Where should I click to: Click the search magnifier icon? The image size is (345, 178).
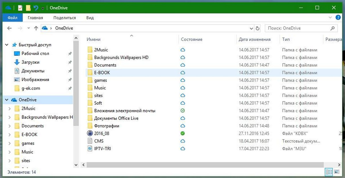pos(332,28)
